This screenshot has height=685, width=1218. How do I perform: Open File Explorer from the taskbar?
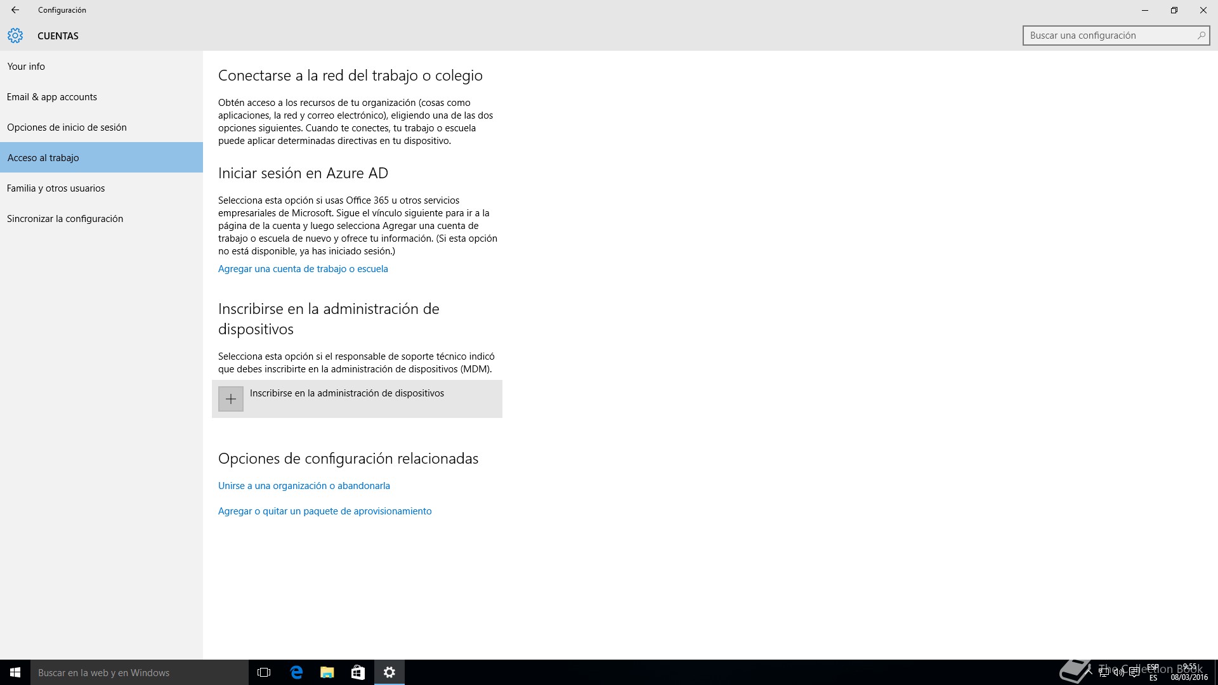[x=327, y=672]
